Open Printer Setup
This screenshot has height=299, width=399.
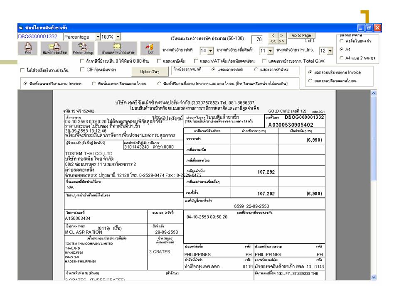point(83,49)
